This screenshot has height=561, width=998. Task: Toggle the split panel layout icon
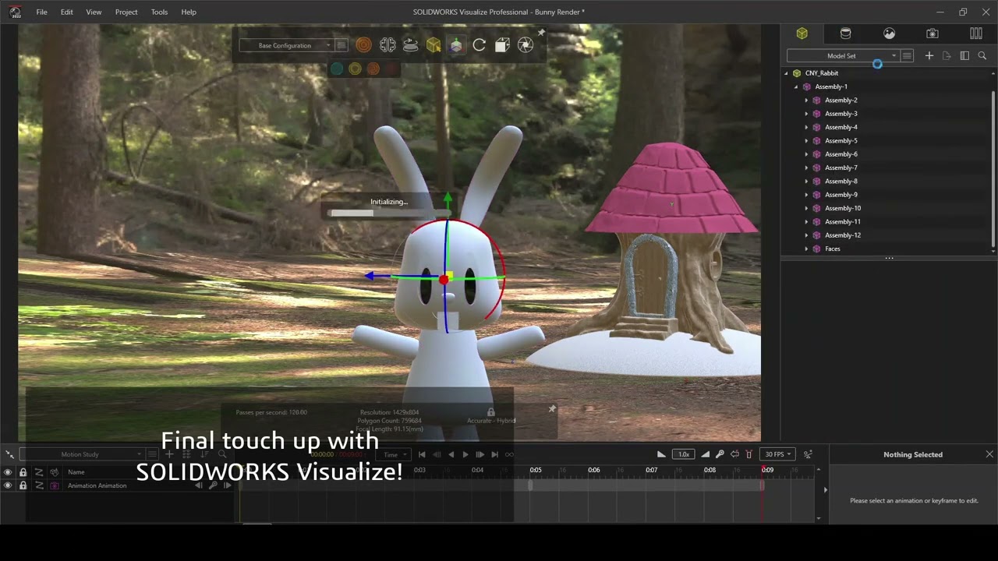point(964,56)
